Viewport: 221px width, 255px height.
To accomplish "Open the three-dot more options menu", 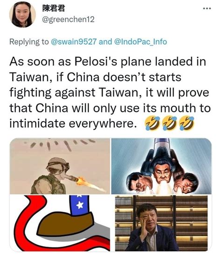I will (207, 8).
